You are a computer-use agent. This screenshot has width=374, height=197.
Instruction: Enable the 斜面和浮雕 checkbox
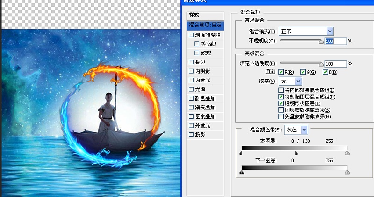[x=191, y=35]
